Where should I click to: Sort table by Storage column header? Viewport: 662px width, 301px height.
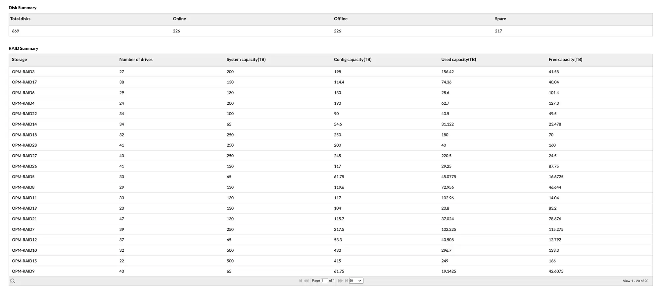click(x=20, y=60)
